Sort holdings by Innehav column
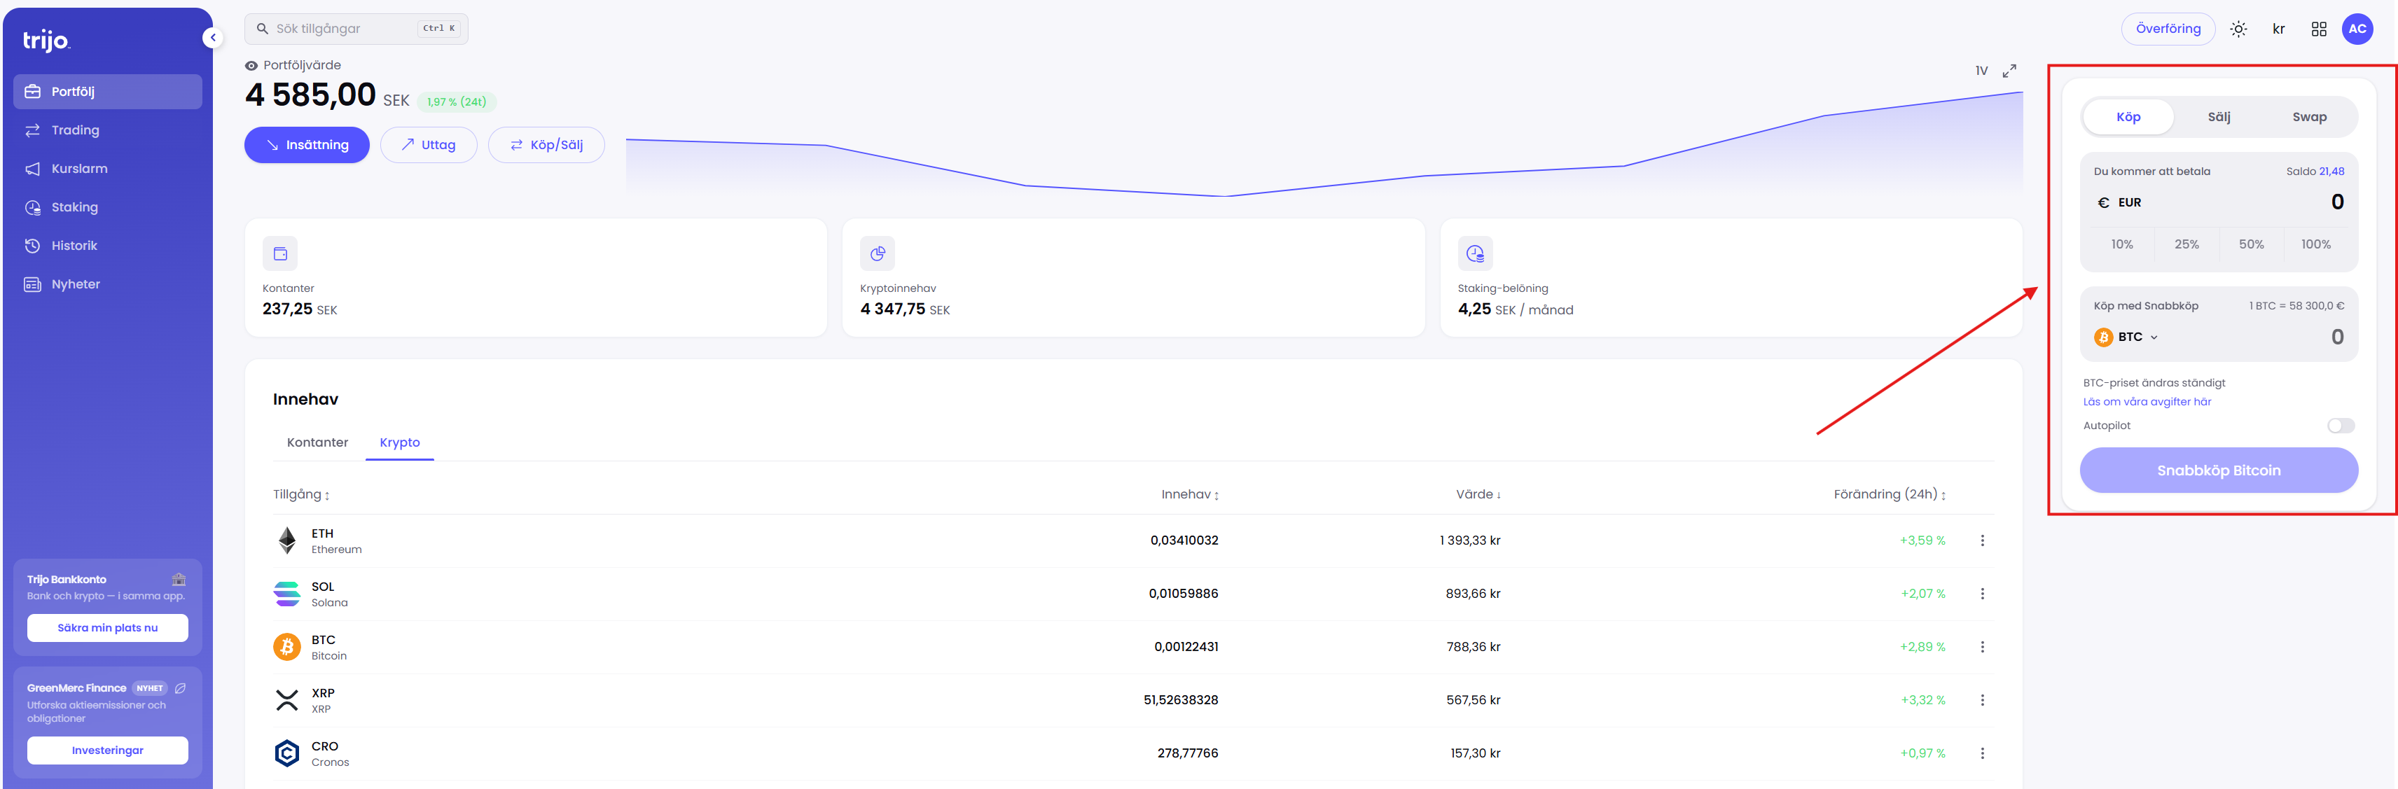 tap(1190, 495)
